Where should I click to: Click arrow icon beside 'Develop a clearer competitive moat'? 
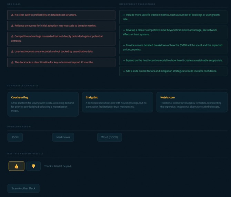pos(124,30)
